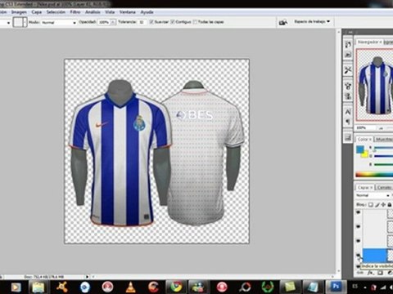Screen dimensions: 393x294
Task: Open the Ventana menu
Action: point(128,12)
